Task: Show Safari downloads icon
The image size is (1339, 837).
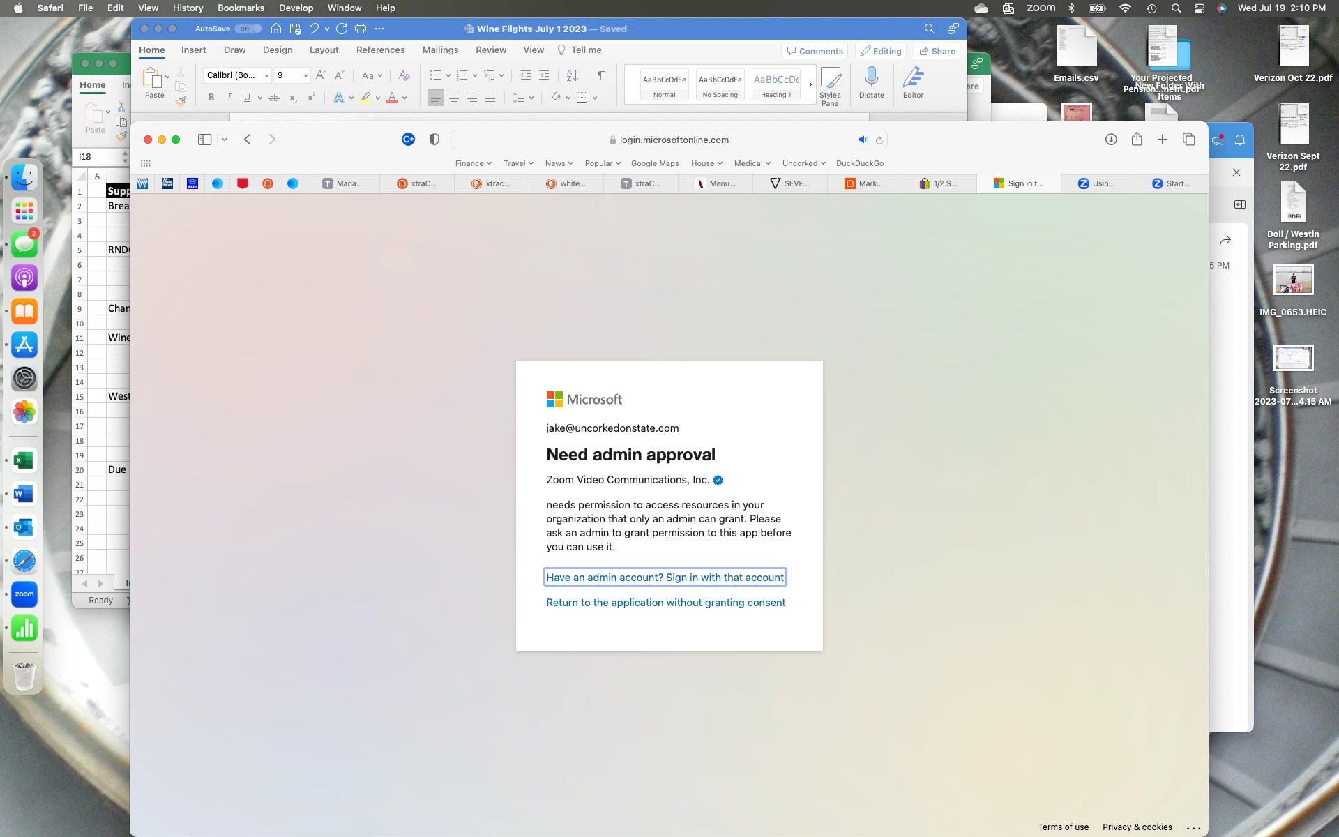Action: pos(1111,139)
